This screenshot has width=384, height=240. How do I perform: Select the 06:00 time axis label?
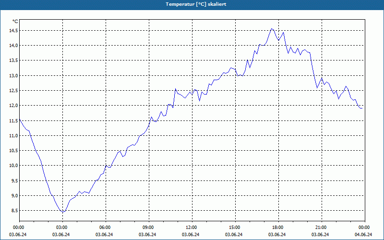pos(105,228)
